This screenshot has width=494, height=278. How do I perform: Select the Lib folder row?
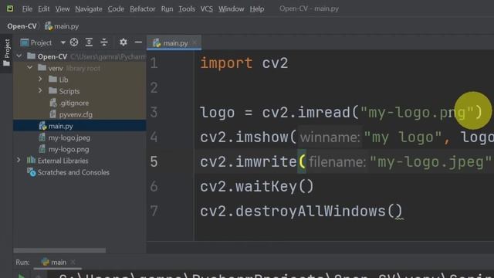tap(80, 80)
